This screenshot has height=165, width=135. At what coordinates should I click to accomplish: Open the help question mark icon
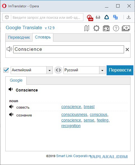coord(116,28)
